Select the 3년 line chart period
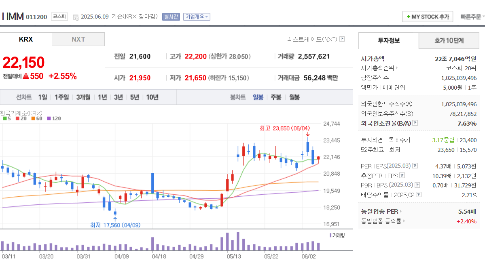 pyautogui.click(x=118, y=97)
